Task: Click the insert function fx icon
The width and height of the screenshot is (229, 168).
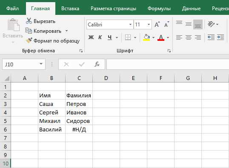Action: 97,64
